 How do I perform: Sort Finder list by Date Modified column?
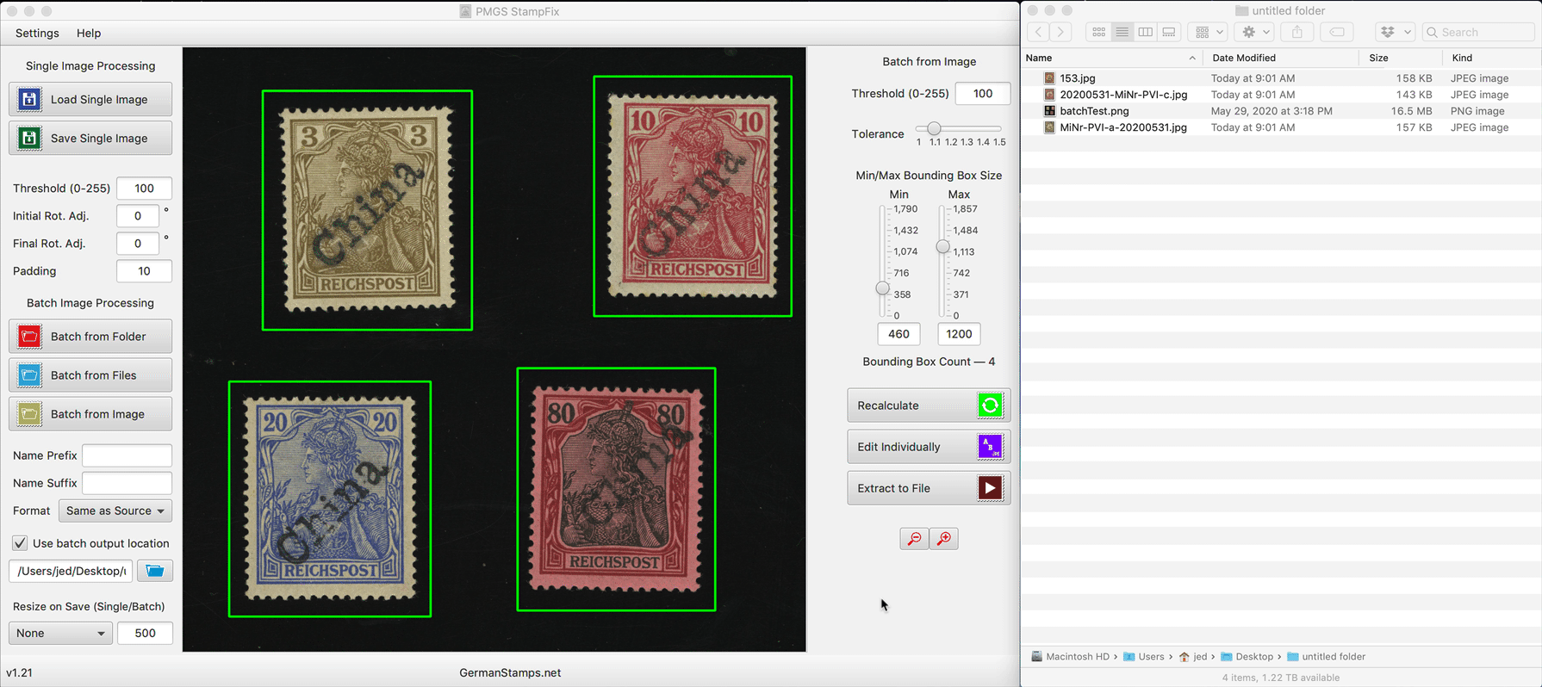tap(1281, 58)
